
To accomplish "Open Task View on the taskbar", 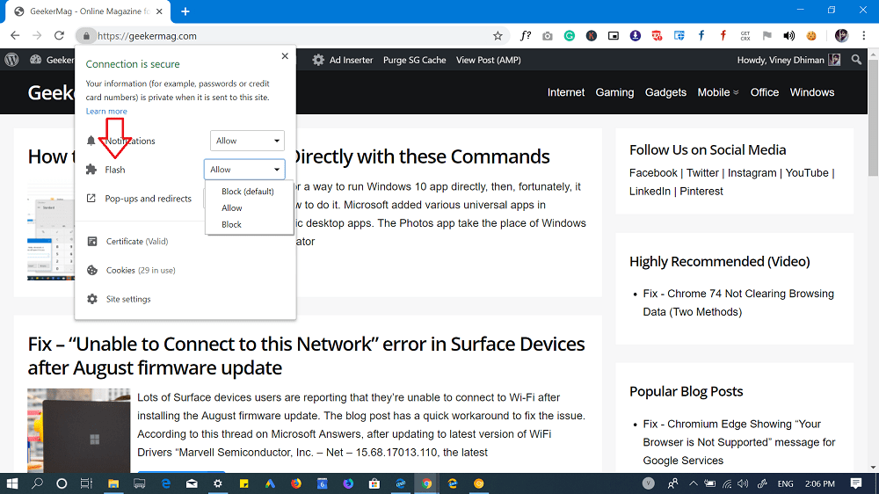I will pyautogui.click(x=86, y=483).
